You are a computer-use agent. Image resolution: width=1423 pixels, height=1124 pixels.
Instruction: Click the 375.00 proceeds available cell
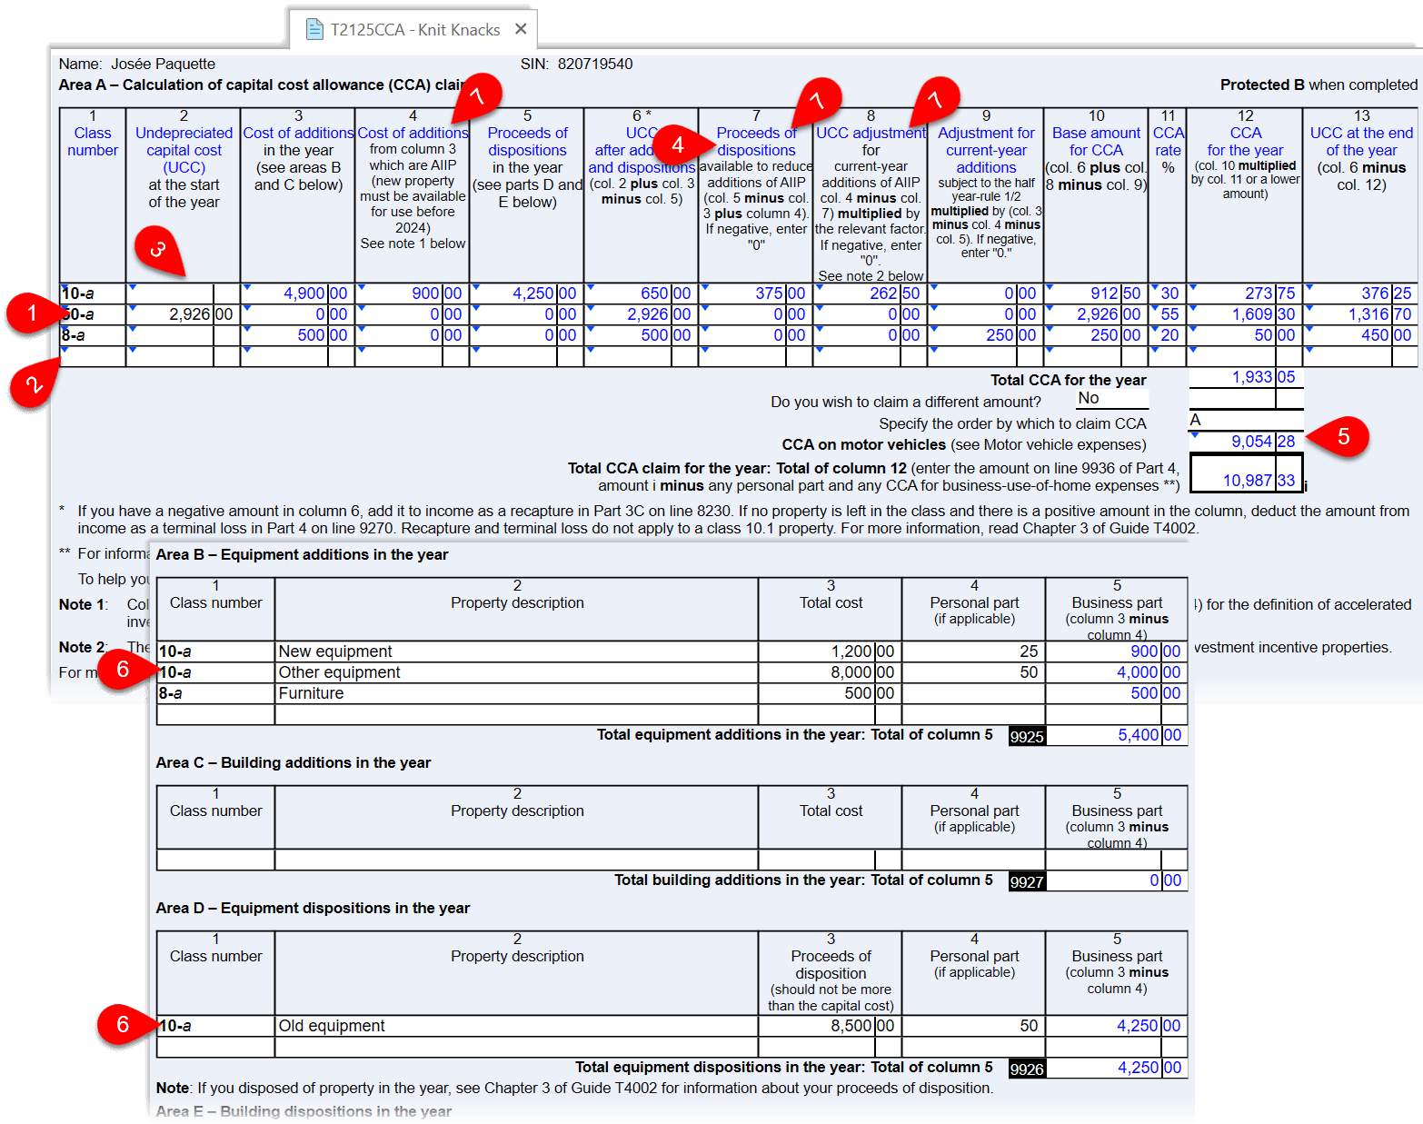(x=755, y=293)
